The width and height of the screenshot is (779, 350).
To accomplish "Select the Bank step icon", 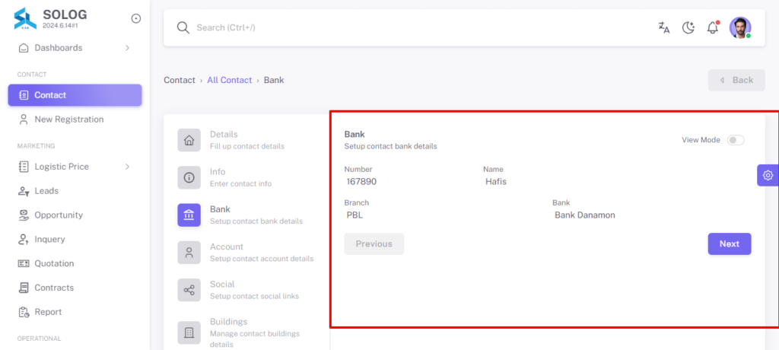I will pyautogui.click(x=189, y=215).
